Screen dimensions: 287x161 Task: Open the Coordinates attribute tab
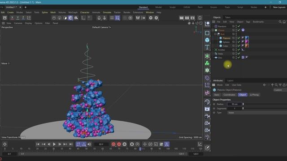[x=229, y=95]
